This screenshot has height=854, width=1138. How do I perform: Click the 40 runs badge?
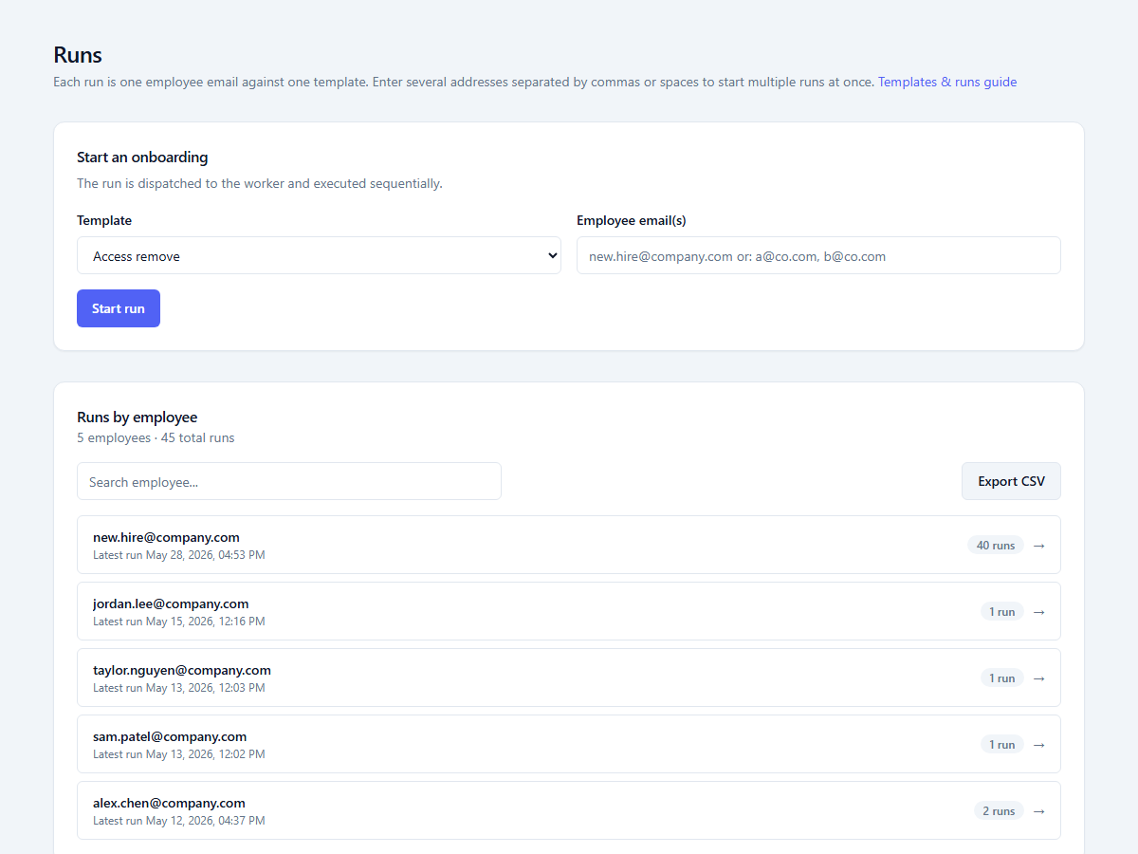tap(996, 546)
